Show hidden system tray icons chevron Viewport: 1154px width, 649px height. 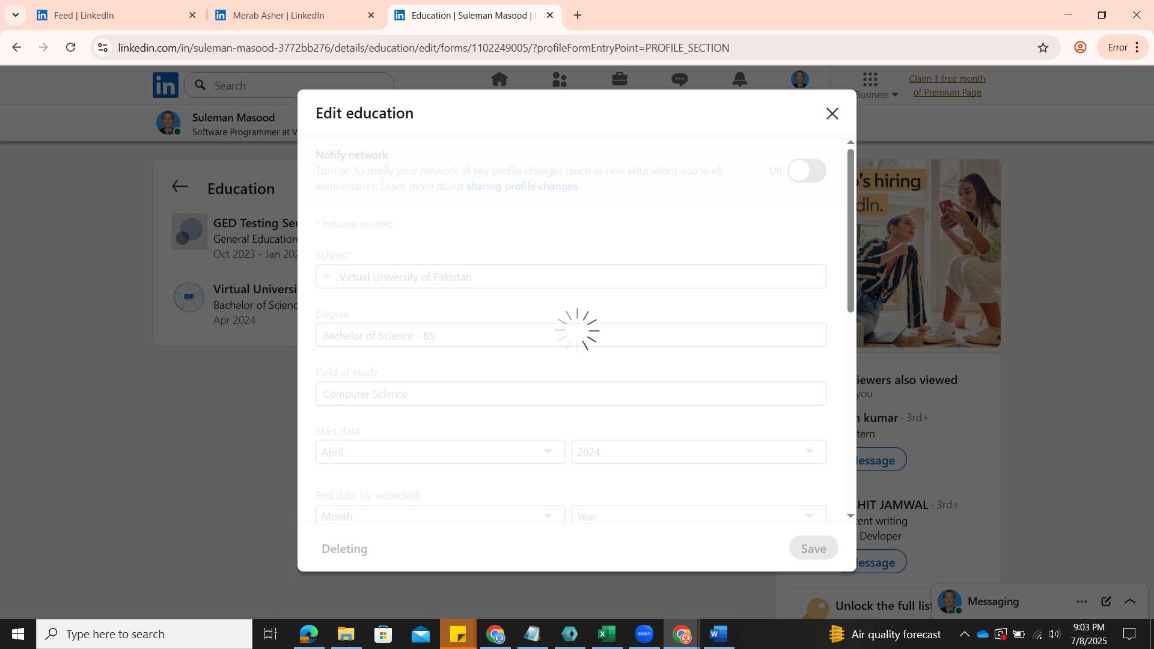click(x=964, y=634)
